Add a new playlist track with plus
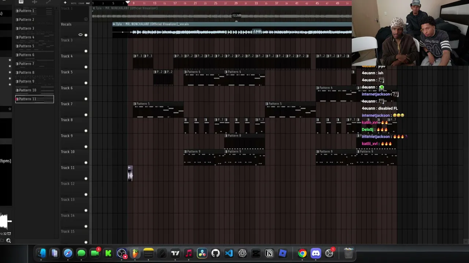The image size is (469, 263). tap(65, 3)
